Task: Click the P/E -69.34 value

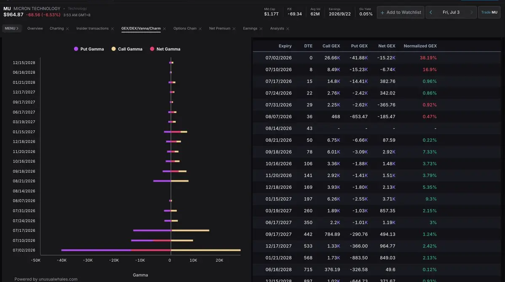Action: [x=295, y=14]
